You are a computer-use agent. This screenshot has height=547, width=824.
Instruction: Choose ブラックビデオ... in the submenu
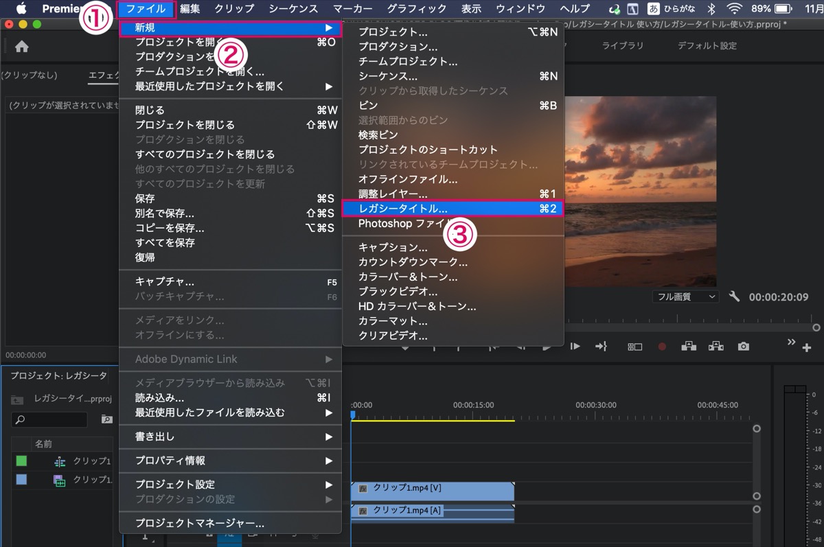coord(453,292)
